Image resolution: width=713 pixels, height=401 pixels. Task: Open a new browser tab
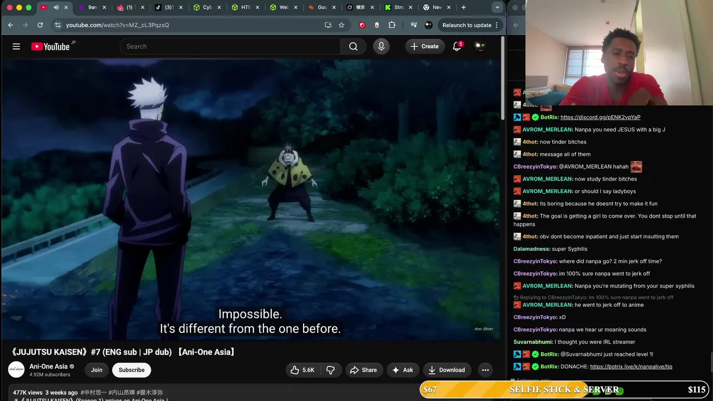coord(463,7)
